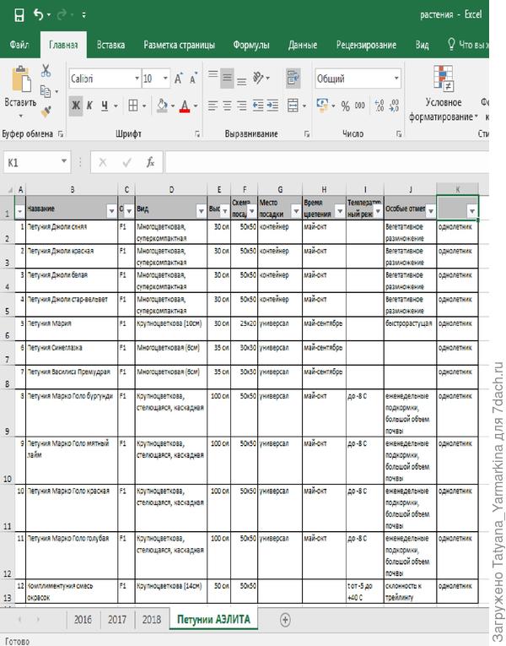
Task: Open Number group dialog launcher
Action: click(x=399, y=134)
